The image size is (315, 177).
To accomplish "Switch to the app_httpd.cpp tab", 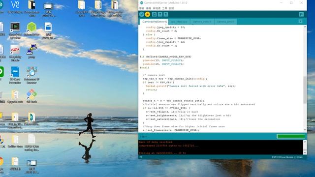I will coord(179,22).
